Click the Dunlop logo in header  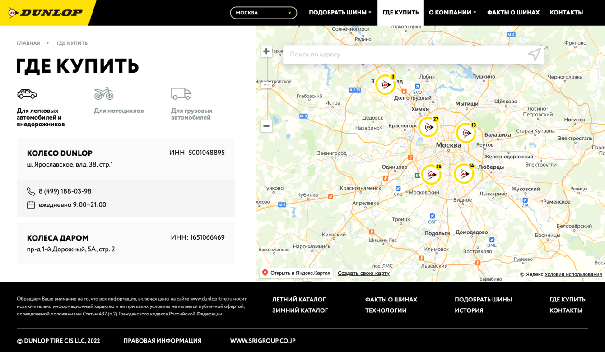[x=45, y=13]
